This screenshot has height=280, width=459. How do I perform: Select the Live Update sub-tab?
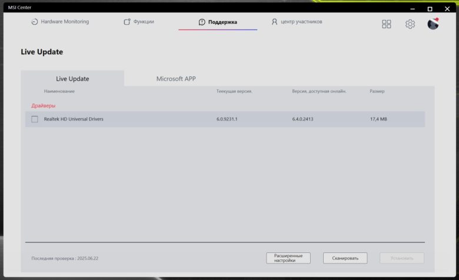coord(72,78)
